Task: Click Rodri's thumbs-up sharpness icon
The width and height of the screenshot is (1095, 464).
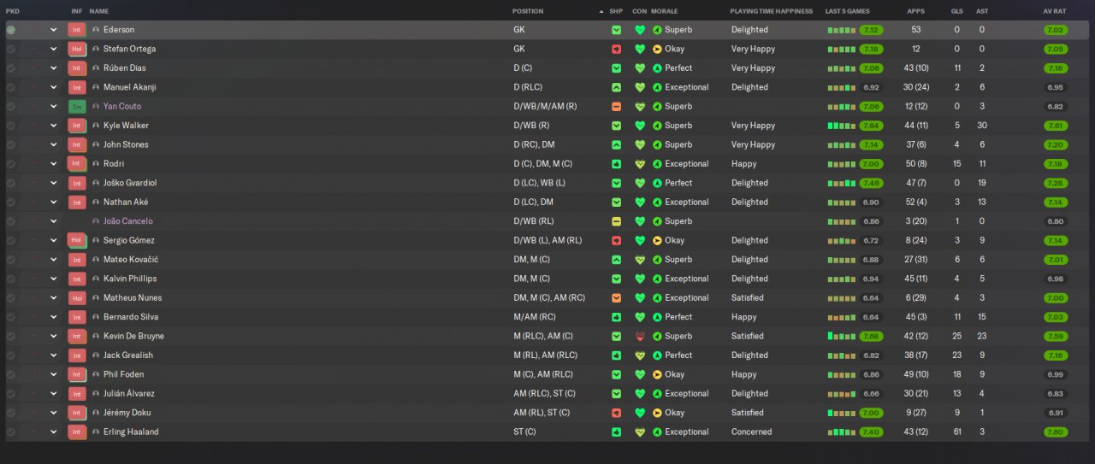Action: (616, 164)
